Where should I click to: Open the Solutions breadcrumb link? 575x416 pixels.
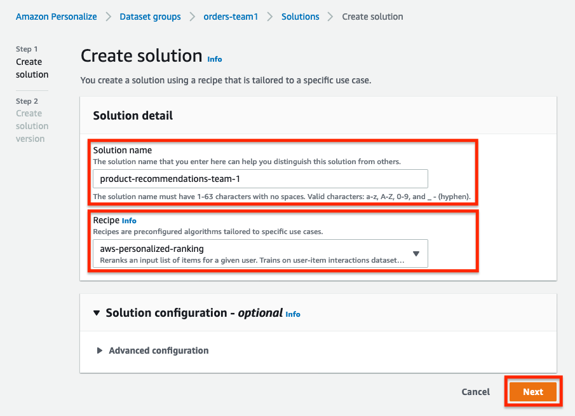click(x=300, y=17)
